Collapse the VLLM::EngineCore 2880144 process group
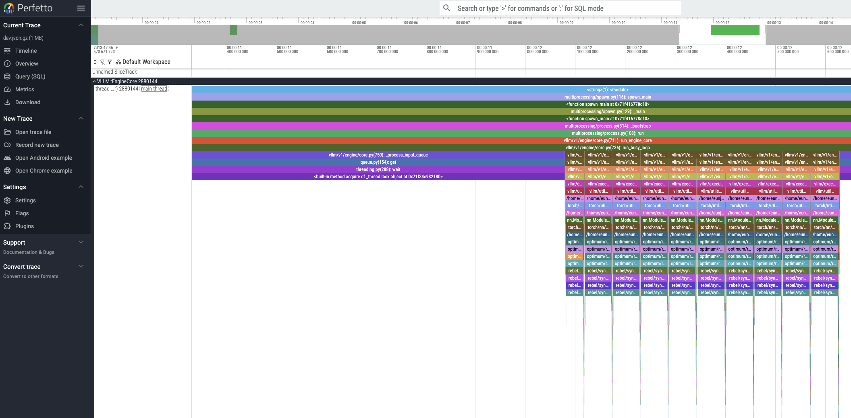The width and height of the screenshot is (851, 418). pyautogui.click(x=94, y=81)
